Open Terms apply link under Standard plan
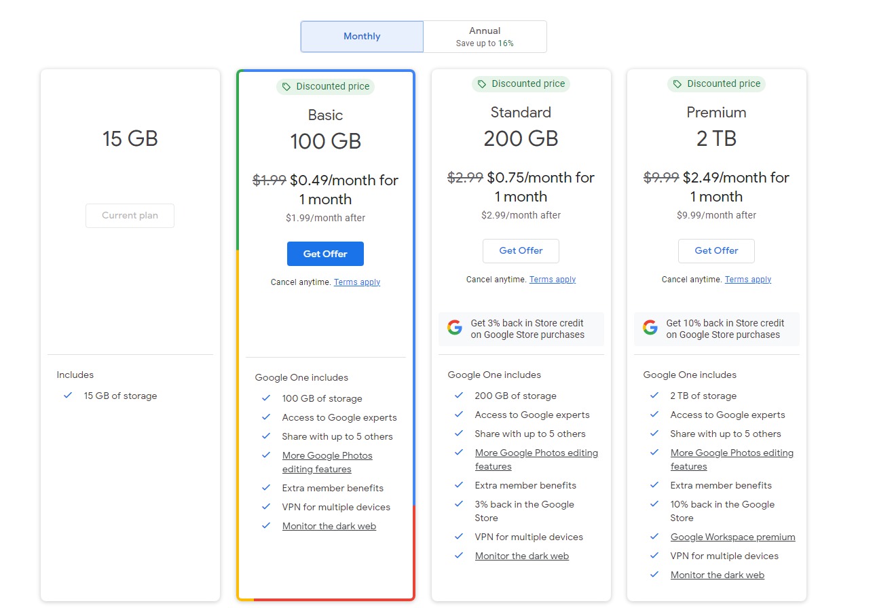This screenshot has height=608, width=875. (553, 280)
